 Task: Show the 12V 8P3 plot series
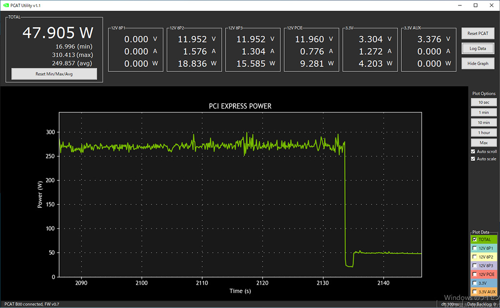click(x=474, y=265)
